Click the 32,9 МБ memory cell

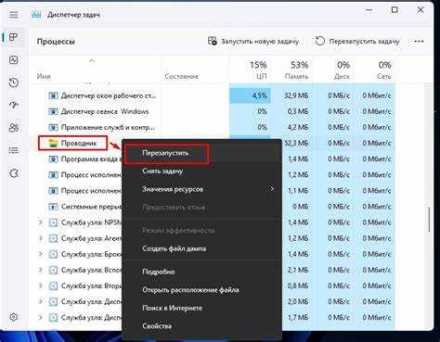pyautogui.click(x=291, y=95)
